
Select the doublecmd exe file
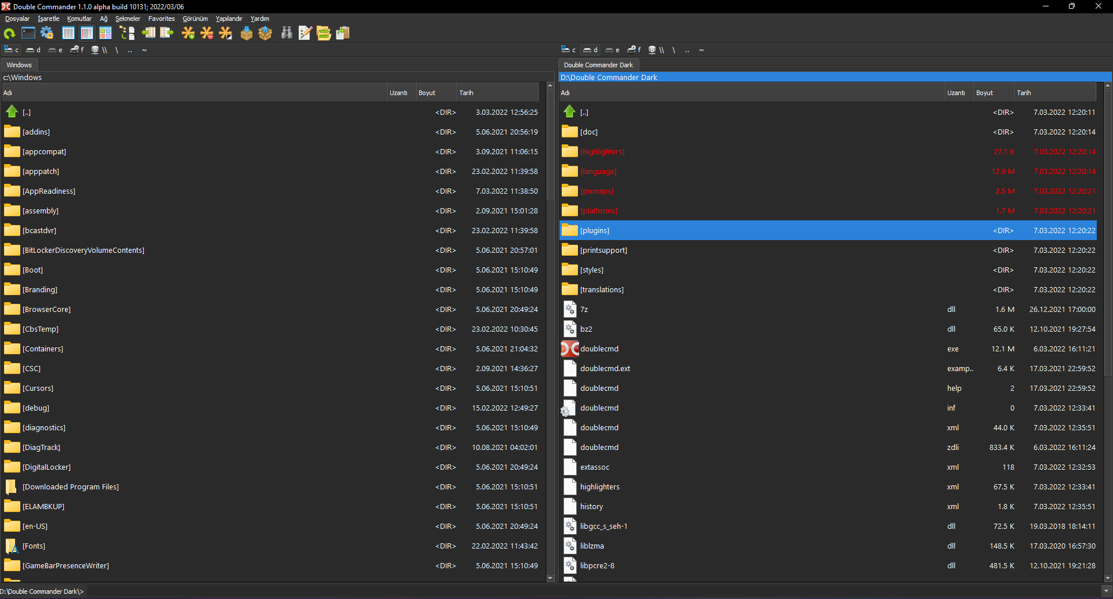[828, 348]
